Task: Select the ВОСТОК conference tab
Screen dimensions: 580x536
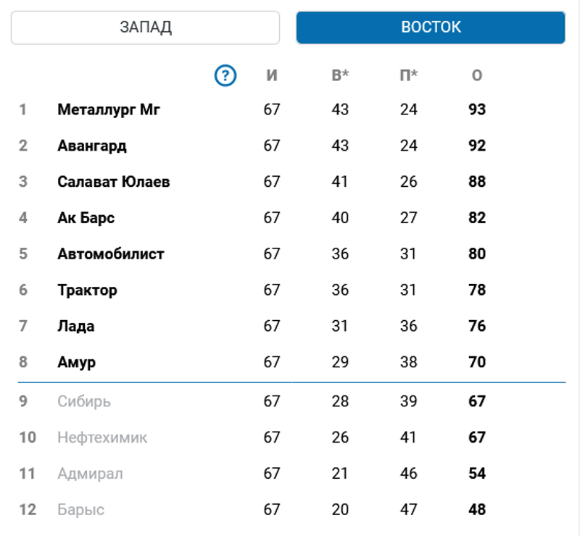Action: [431, 28]
